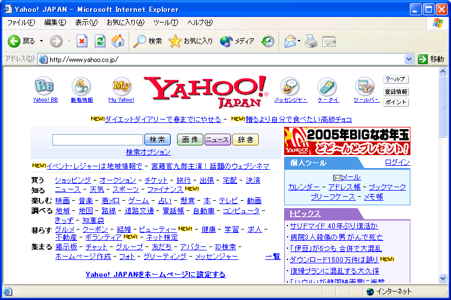Open the 新着情報 chick icon
Image resolution: width=451 pixels, height=300 pixels.
(81, 86)
